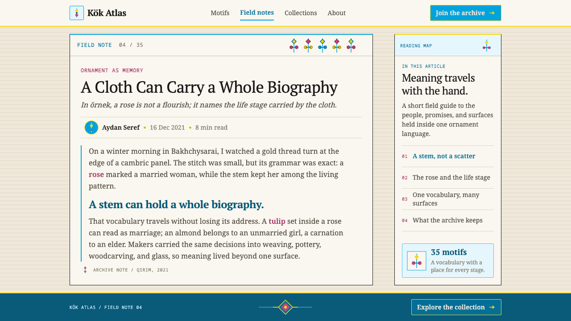Screen dimensions: 571x321
Task: Click the small glyph before Archive Note
Action: click(85, 270)
